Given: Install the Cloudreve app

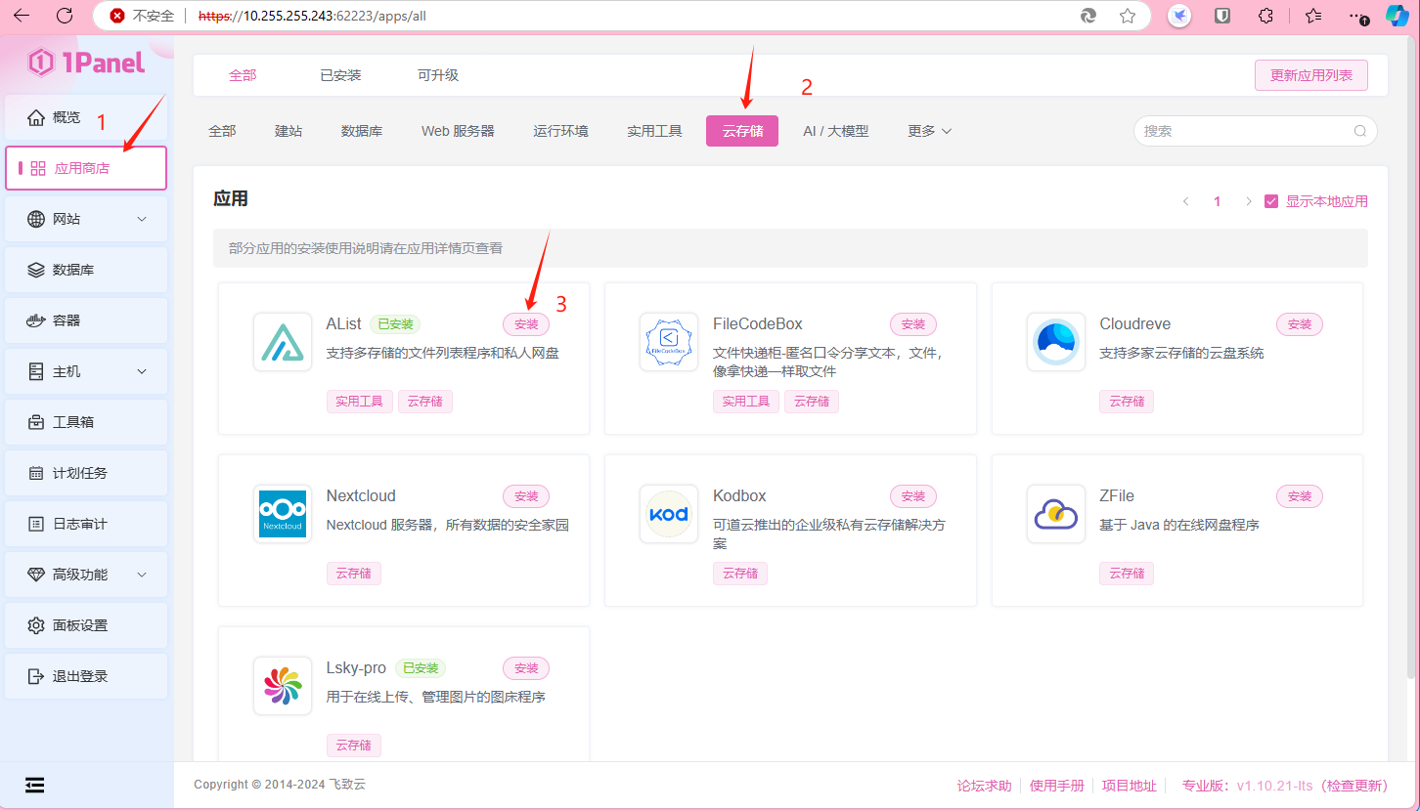Looking at the screenshot, I should point(1299,323).
